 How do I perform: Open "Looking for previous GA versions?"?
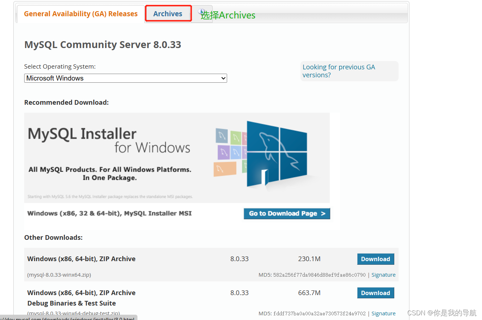click(x=339, y=71)
